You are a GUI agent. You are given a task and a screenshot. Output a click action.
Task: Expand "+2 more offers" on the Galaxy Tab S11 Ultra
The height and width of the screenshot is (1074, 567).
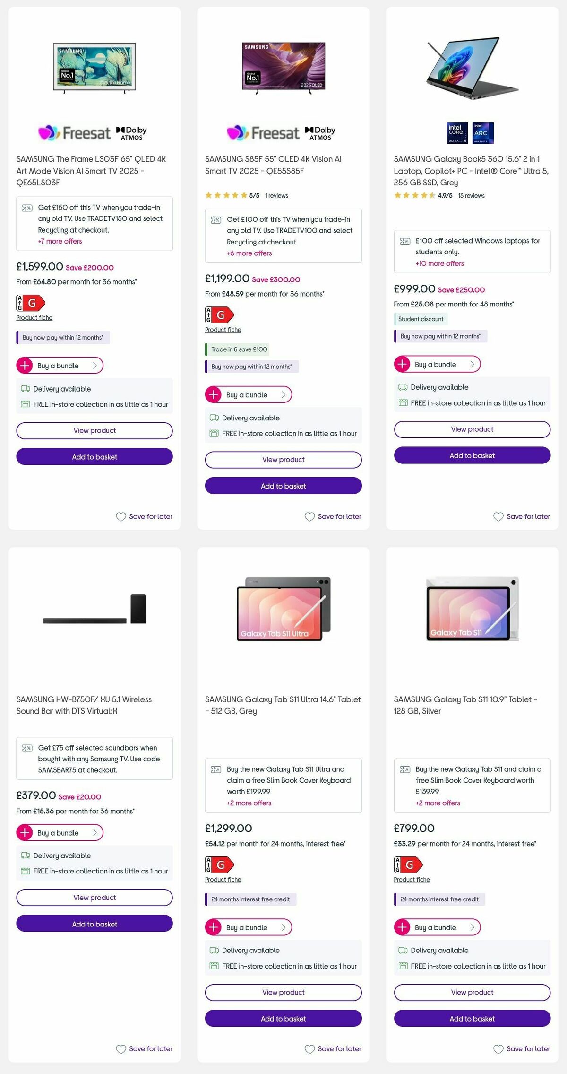(x=249, y=803)
